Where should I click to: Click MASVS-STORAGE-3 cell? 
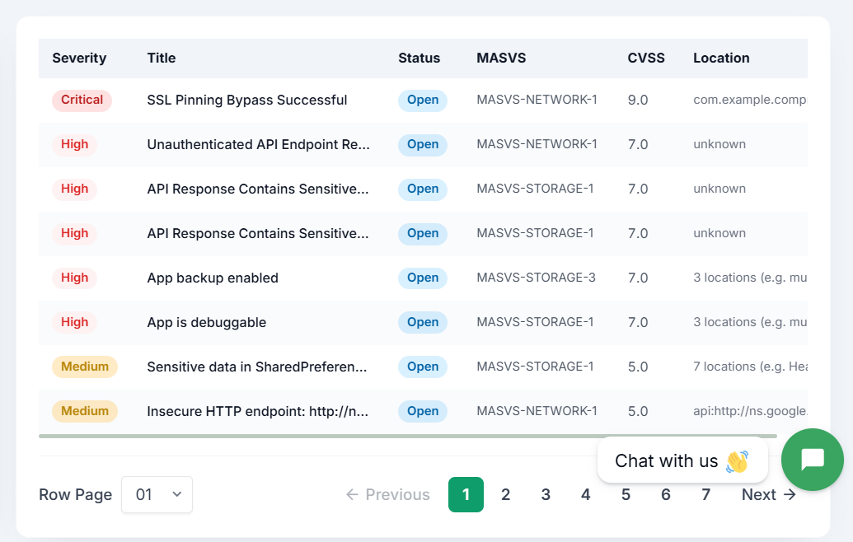click(x=537, y=278)
